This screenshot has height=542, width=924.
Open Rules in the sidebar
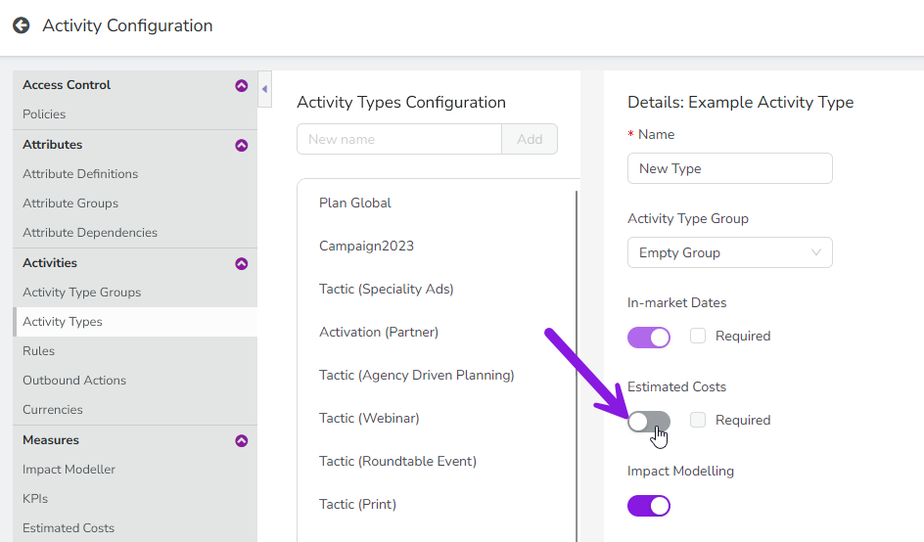coord(38,351)
